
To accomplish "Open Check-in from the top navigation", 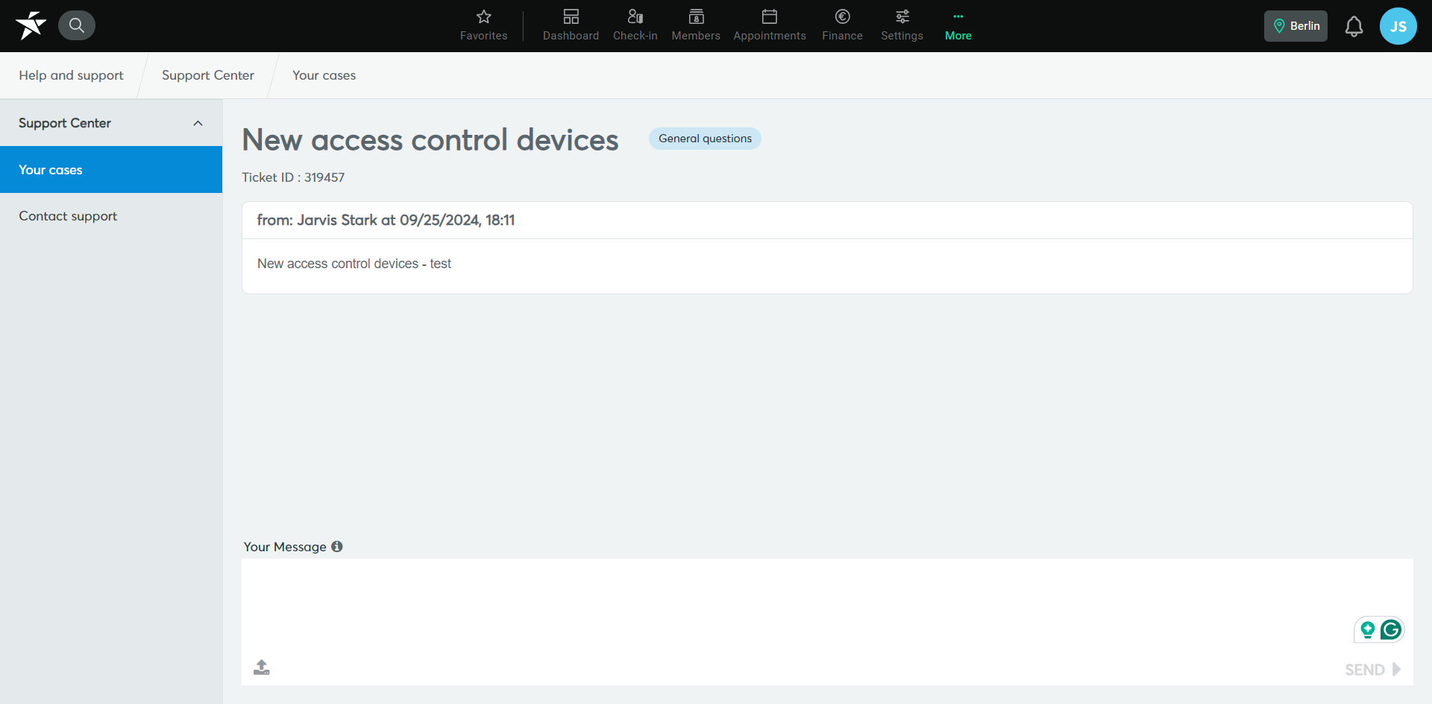I will 635,25.
